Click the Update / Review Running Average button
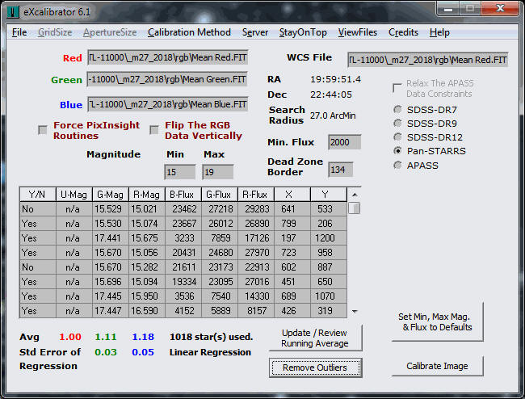The width and height of the screenshot is (525, 399). 315,338
